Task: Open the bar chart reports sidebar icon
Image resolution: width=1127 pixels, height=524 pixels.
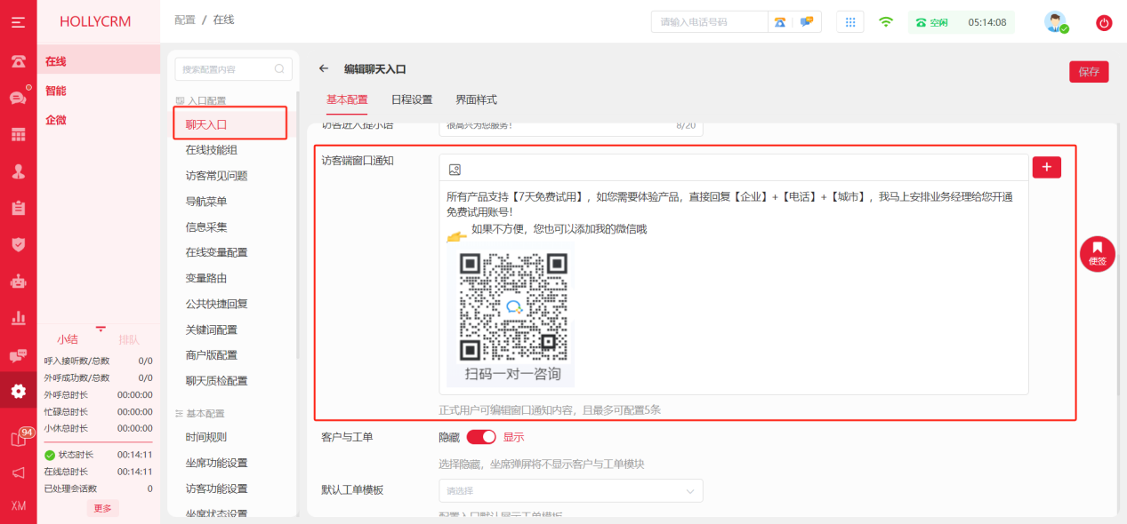Action: tap(18, 318)
